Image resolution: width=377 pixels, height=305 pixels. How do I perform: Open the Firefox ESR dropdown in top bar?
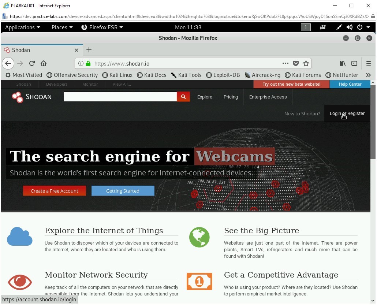coord(102,27)
